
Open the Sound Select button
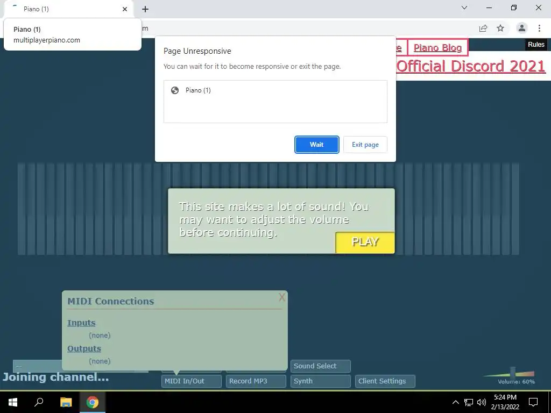pyautogui.click(x=321, y=366)
